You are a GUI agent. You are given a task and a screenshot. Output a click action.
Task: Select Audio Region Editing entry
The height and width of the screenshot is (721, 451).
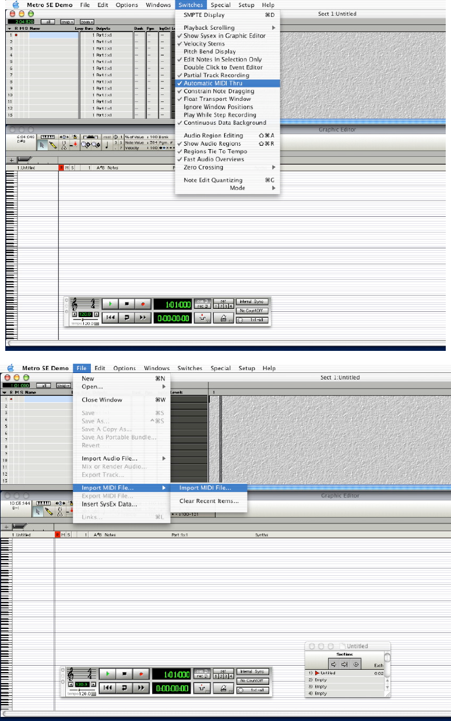[227, 136]
